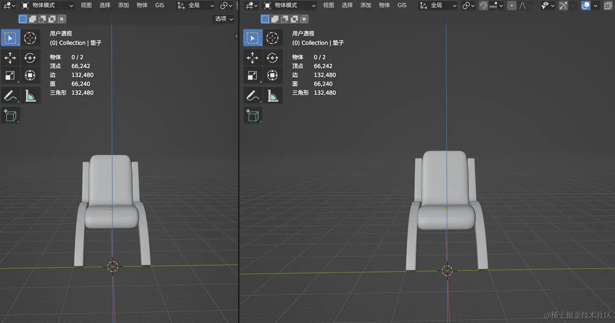
Task: Open 全局 orientation dropdown in right viewport
Action: pos(438,5)
